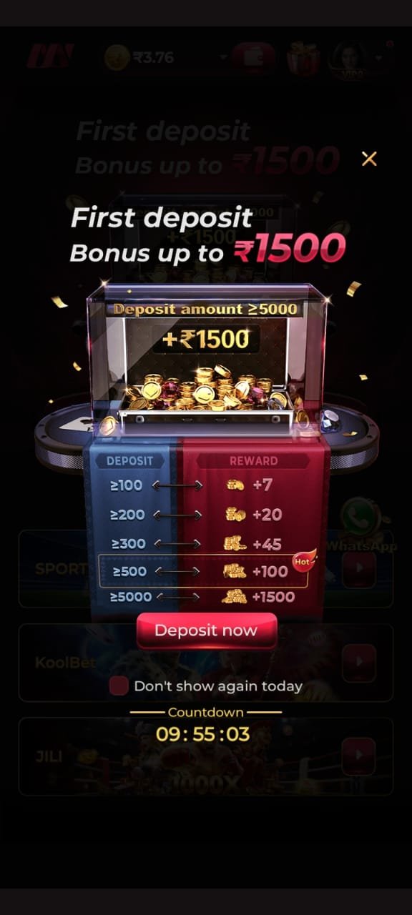This screenshot has width=412, height=915.
Task: Check Don't show again today box
Action: click(119, 686)
